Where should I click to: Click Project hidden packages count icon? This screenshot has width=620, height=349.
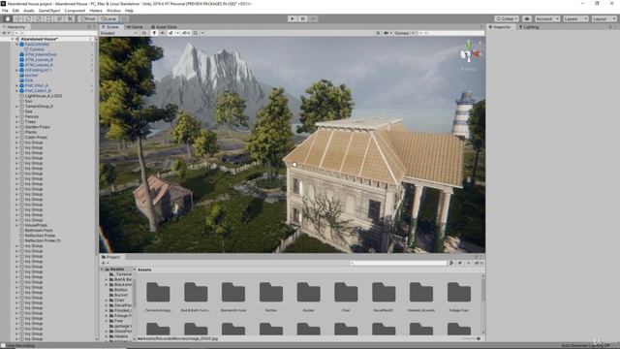point(479,263)
